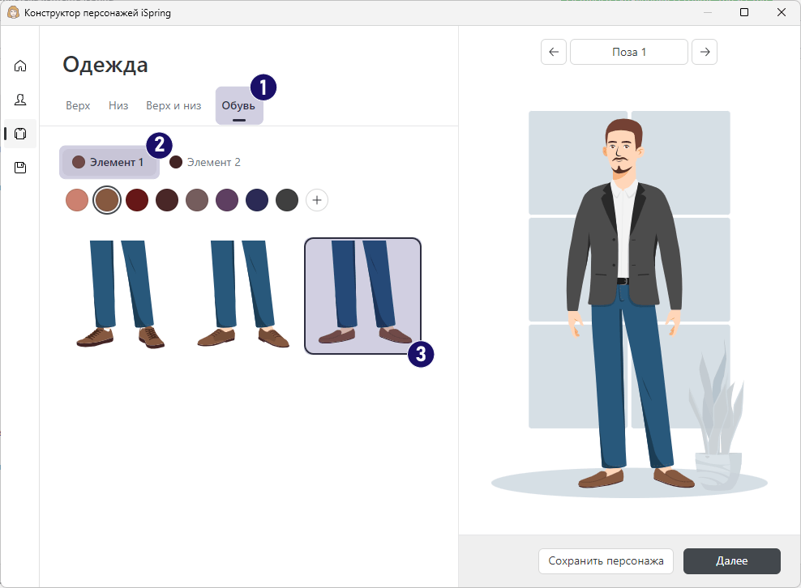Pick the salmon color swatch
Image resolution: width=801 pixels, height=588 pixels.
click(x=76, y=200)
